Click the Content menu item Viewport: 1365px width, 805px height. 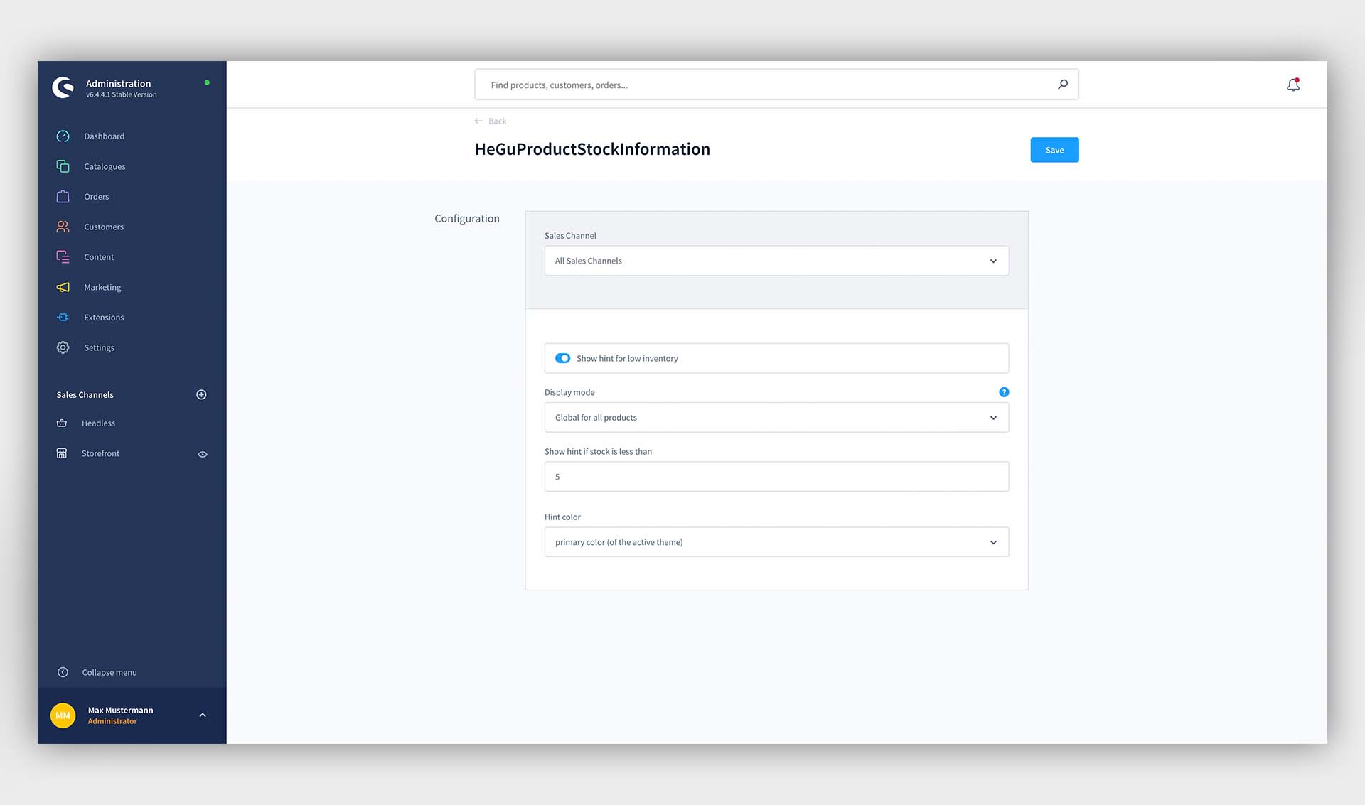[x=99, y=256]
